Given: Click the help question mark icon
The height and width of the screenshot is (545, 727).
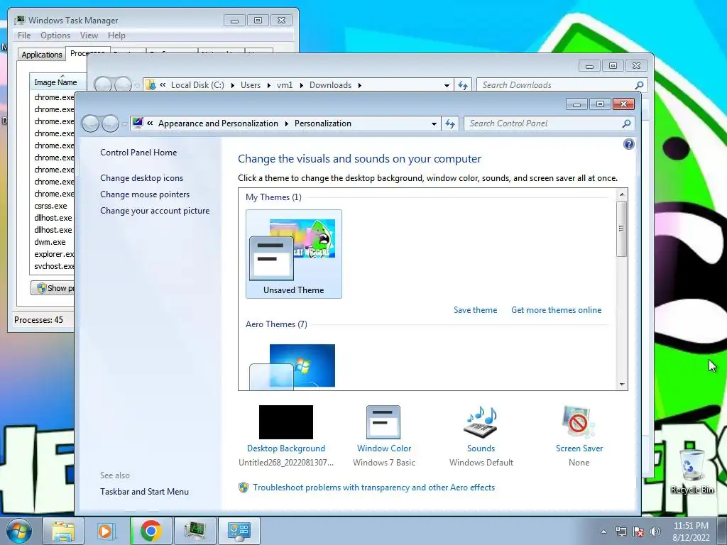Looking at the screenshot, I should point(629,144).
